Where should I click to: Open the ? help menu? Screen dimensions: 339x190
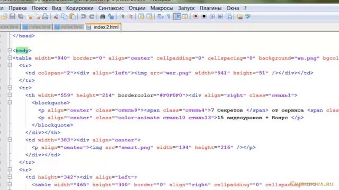(x=245, y=8)
